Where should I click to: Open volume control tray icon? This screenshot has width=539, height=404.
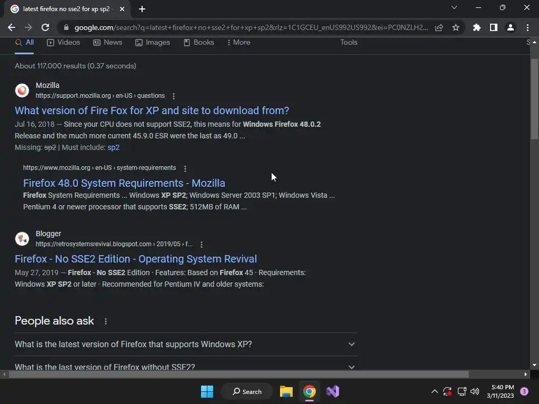click(475, 391)
